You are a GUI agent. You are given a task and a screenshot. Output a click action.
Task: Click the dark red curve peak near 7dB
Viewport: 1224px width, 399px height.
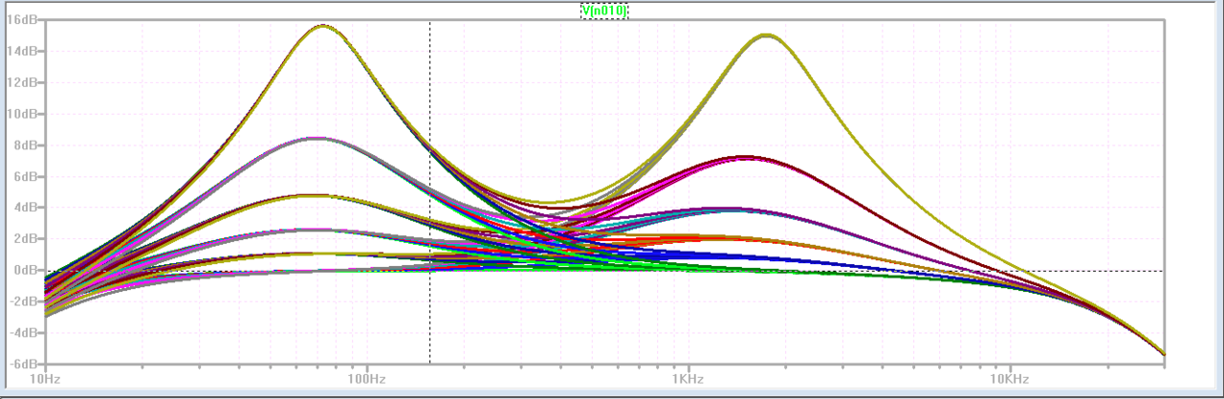pyautogui.click(x=744, y=156)
